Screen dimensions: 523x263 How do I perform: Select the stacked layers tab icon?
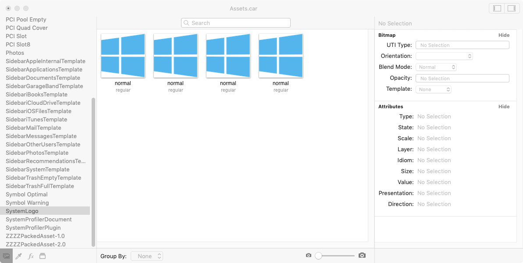click(43, 256)
